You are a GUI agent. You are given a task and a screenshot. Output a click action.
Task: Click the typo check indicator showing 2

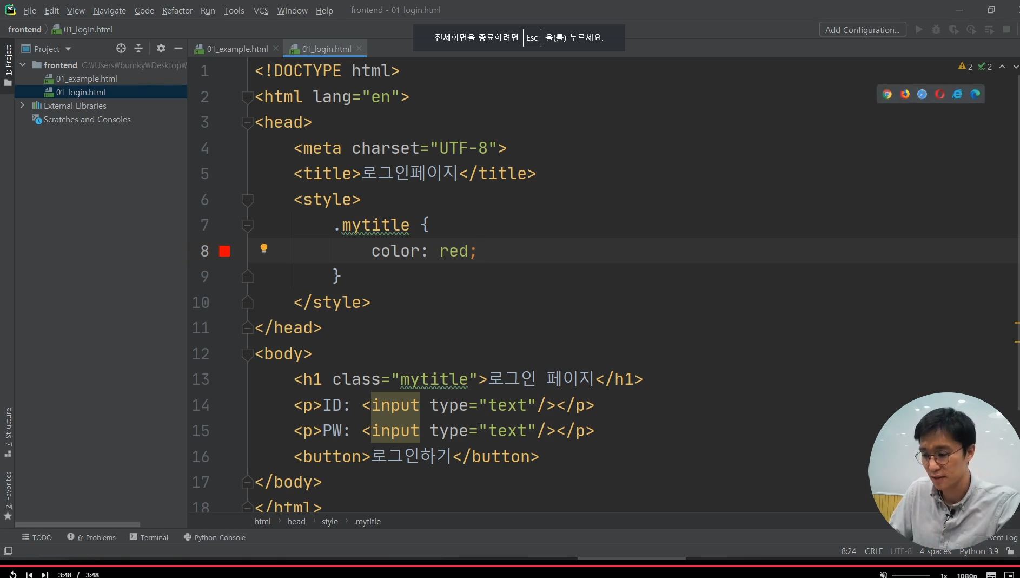pos(985,67)
